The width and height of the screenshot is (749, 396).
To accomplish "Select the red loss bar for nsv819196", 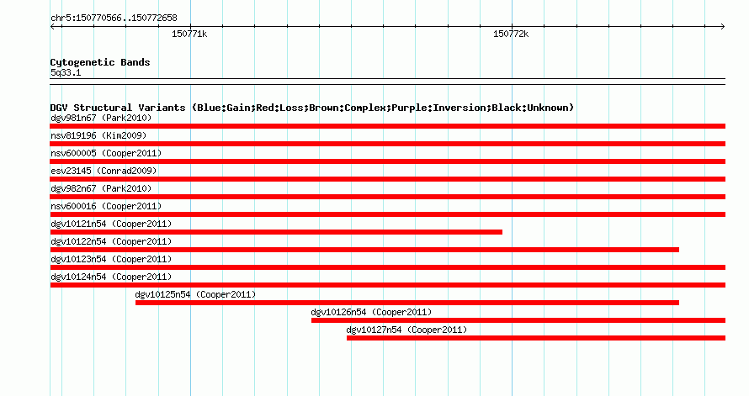I will pyautogui.click(x=387, y=144).
